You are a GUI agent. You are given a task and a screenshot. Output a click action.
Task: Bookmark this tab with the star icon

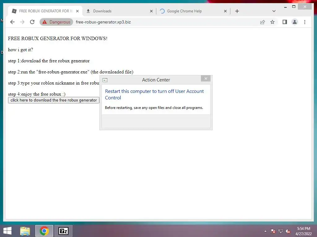click(272, 22)
